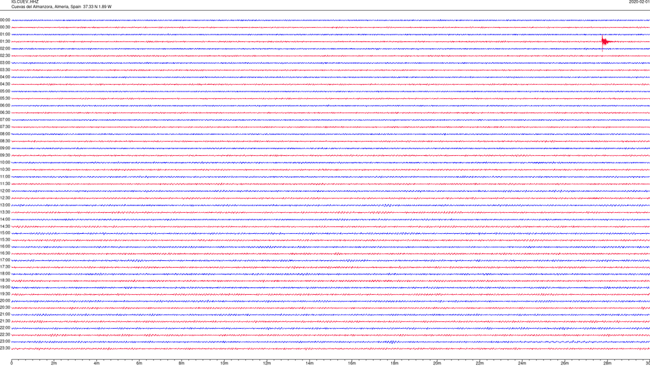Viewport: 650px width, 366px height.
Task: Select the 10:00 time row label
Action: [x=5, y=163]
